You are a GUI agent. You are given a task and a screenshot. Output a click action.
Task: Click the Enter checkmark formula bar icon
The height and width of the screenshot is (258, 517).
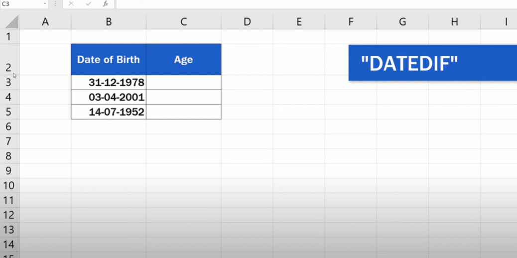tap(88, 4)
